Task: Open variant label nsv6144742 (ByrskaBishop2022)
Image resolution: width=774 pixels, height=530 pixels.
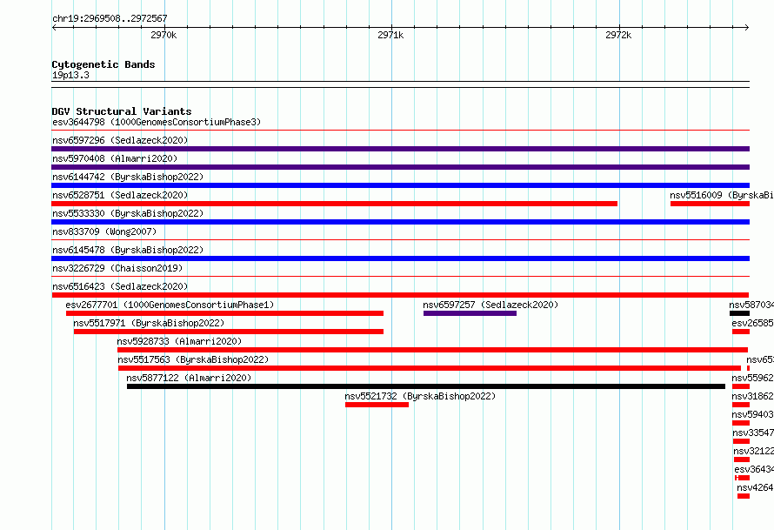Action: pyautogui.click(x=128, y=177)
